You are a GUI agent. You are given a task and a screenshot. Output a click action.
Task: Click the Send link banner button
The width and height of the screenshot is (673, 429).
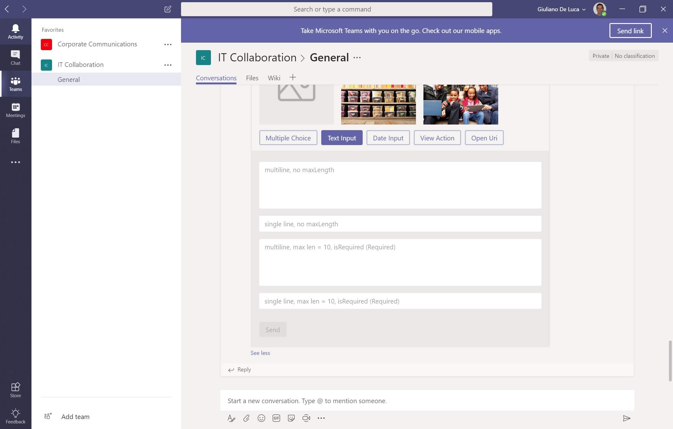630,31
